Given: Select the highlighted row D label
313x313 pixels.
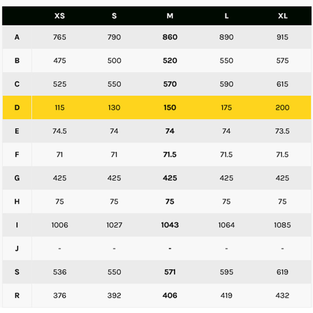Looking at the screenshot, I should [17, 108].
